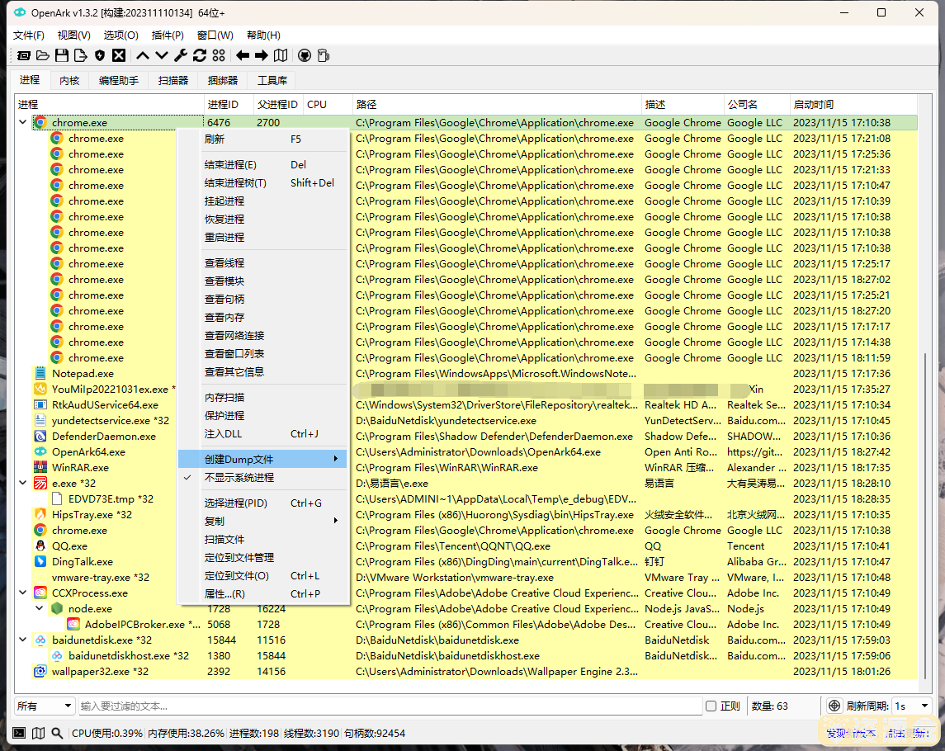This screenshot has height=751, width=945.
Task: Collapse the top chrome.exe process tree
Action: (23, 122)
